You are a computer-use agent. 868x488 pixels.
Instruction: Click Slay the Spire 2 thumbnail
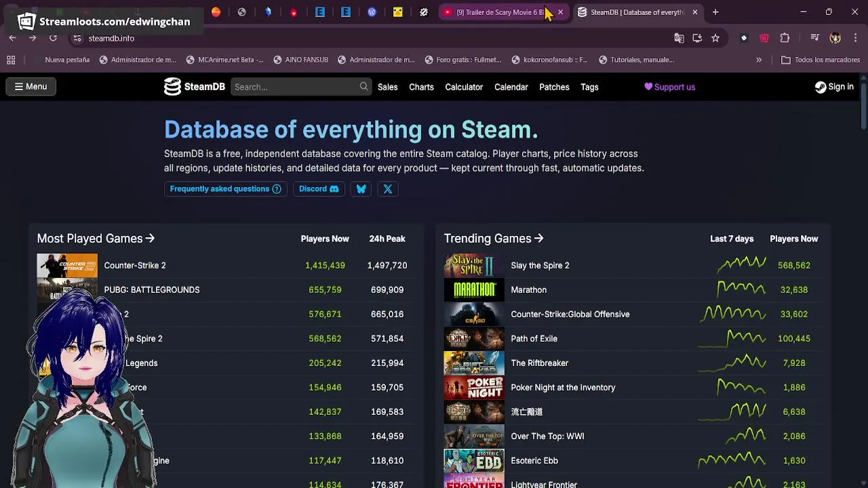click(474, 266)
